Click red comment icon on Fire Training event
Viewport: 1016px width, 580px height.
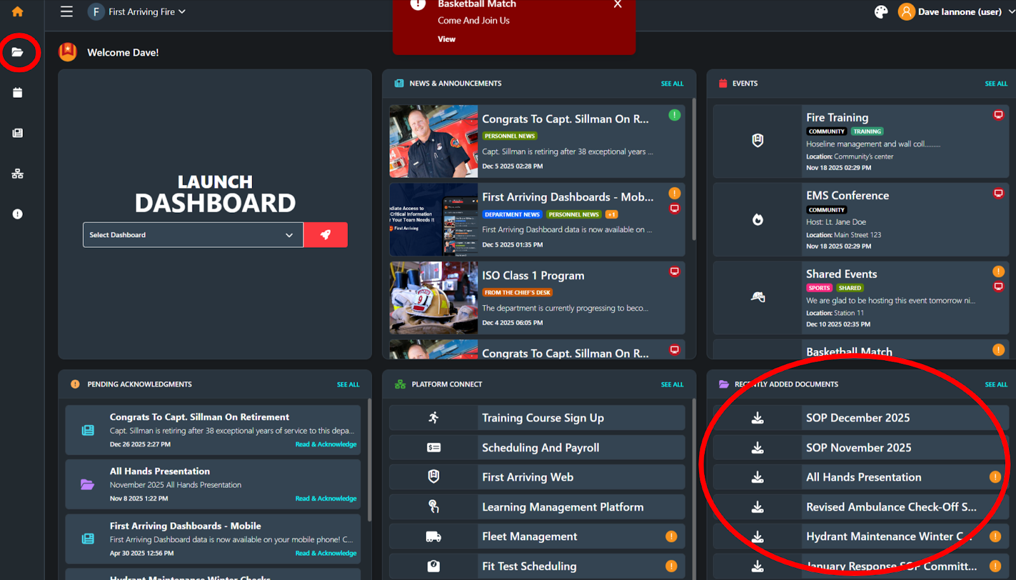998,115
